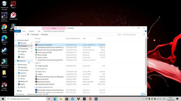Viewport: 181px width, 101px height.
Task: Click the file list vertical scrollbar
Action: [146, 62]
